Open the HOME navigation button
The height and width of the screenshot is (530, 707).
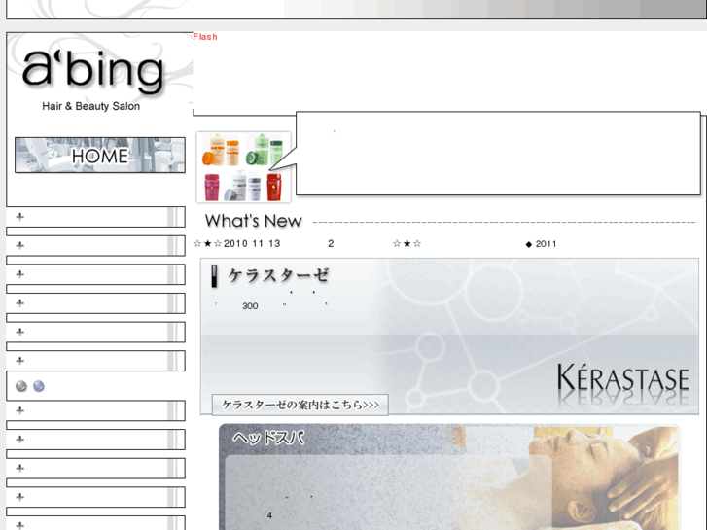[x=100, y=156]
